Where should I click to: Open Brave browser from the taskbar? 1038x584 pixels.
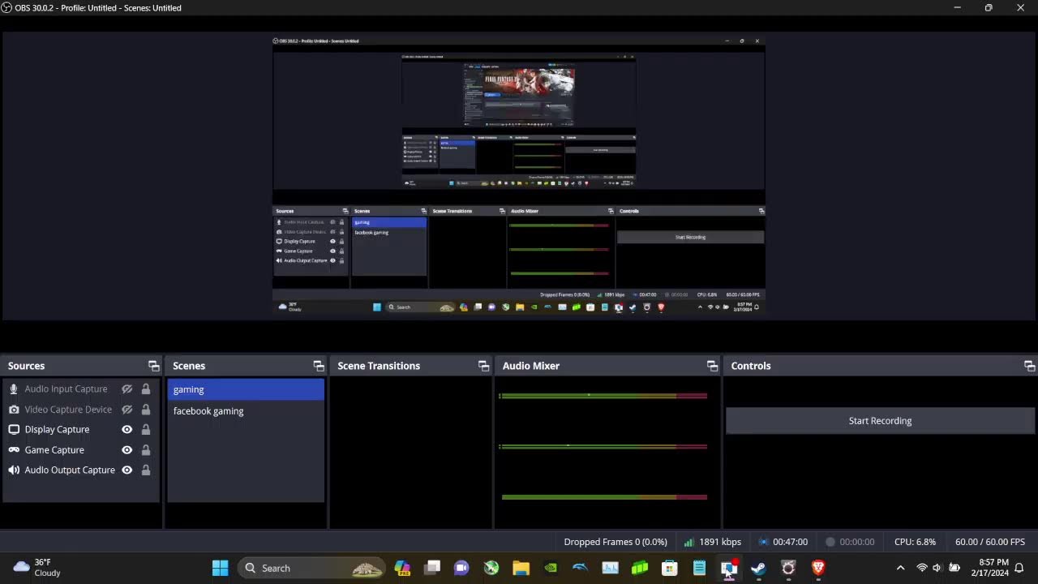(818, 568)
